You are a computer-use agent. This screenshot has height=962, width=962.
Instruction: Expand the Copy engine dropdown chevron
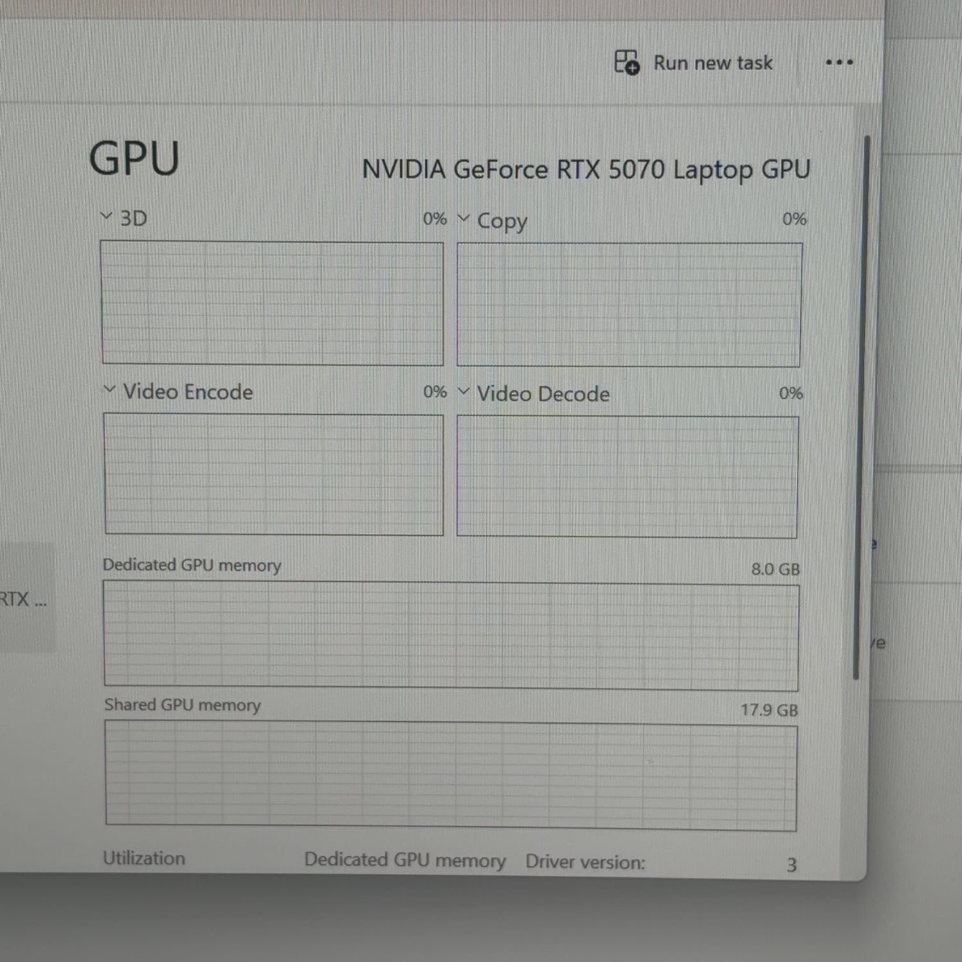463,219
